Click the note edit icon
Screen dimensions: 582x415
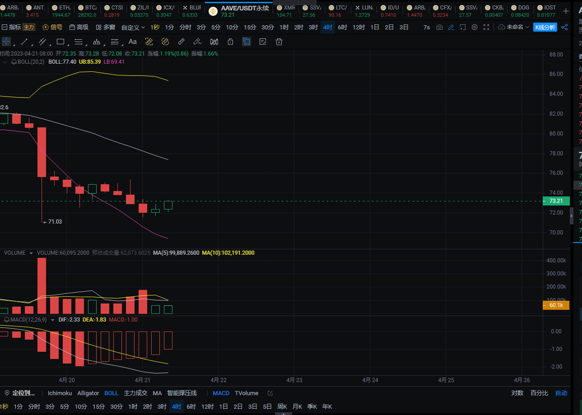[x=263, y=42]
